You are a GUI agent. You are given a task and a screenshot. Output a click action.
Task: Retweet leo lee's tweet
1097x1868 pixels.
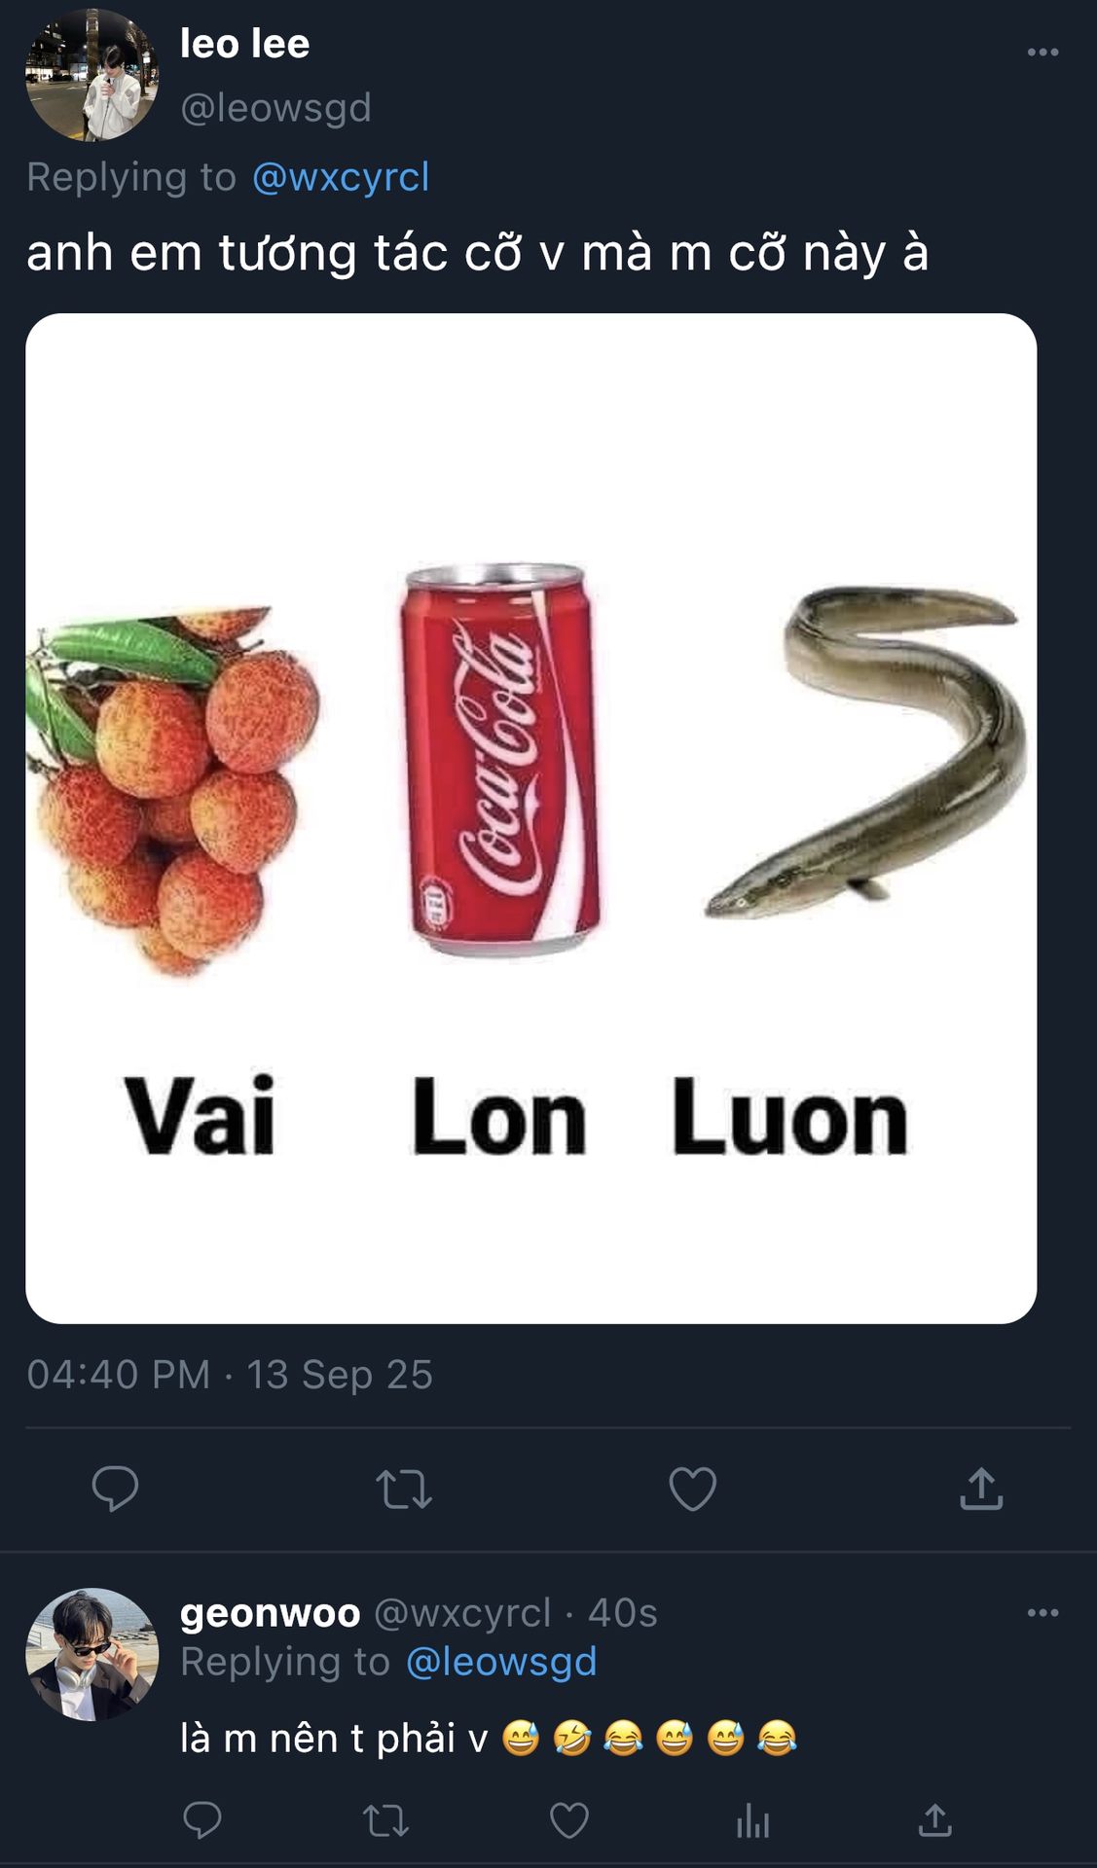[x=404, y=1489]
